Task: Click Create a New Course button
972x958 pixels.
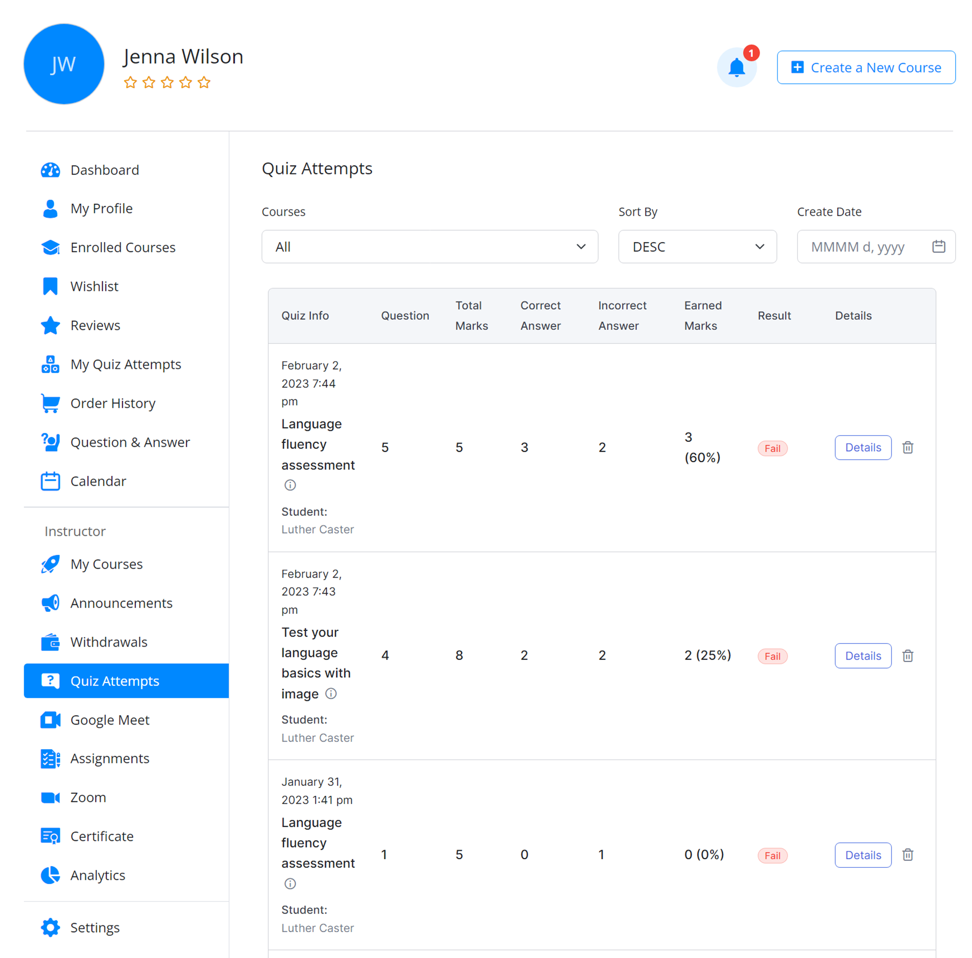Action: point(866,68)
